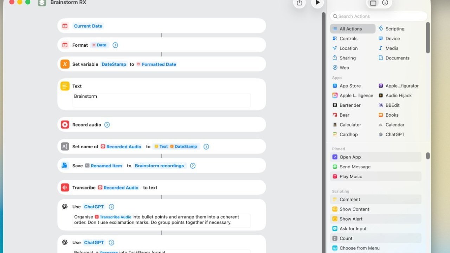450x253 pixels.
Task: Click the Set name action's gray icon
Action: [65, 147]
